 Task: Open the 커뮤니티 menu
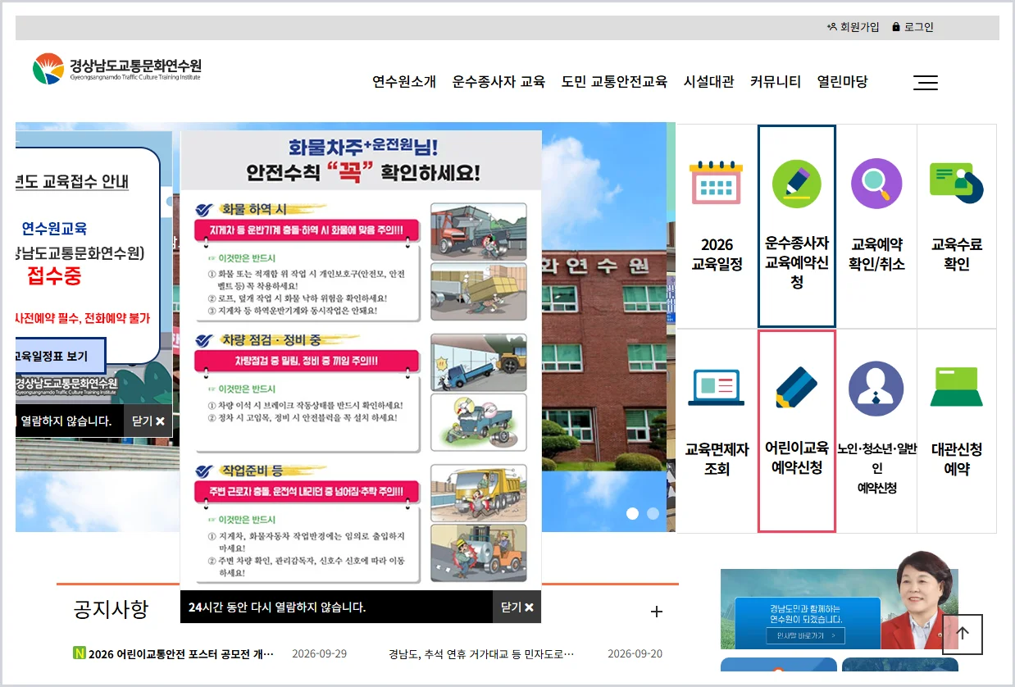point(776,82)
